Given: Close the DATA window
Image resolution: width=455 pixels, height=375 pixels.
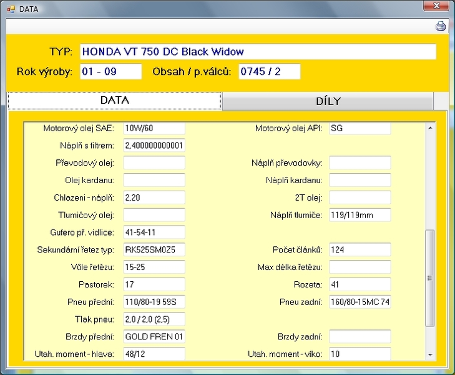Looking at the screenshot, I should [x=436, y=6].
